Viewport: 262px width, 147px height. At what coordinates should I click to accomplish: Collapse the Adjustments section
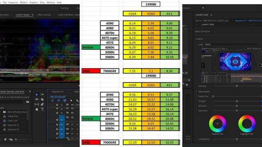click(x=196, y=91)
